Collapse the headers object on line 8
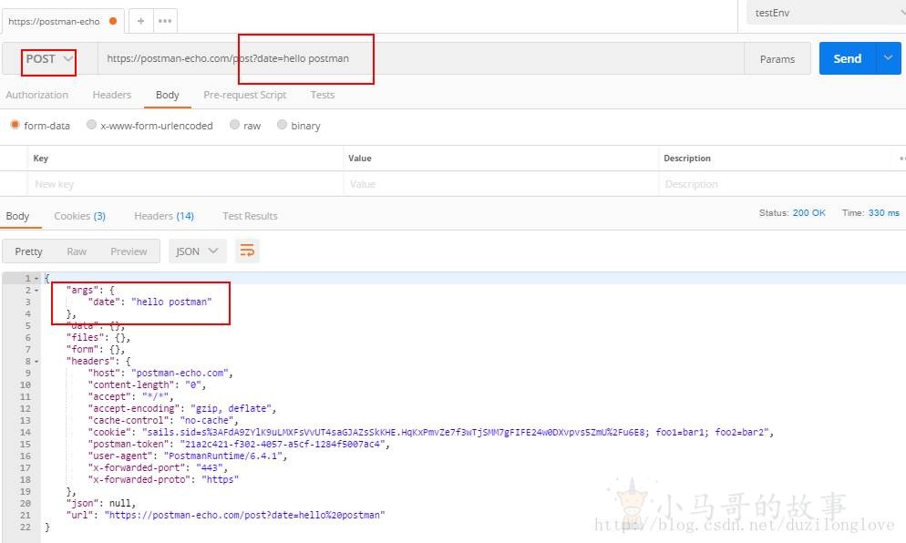Viewport: 906px width, 543px height. click(36, 361)
